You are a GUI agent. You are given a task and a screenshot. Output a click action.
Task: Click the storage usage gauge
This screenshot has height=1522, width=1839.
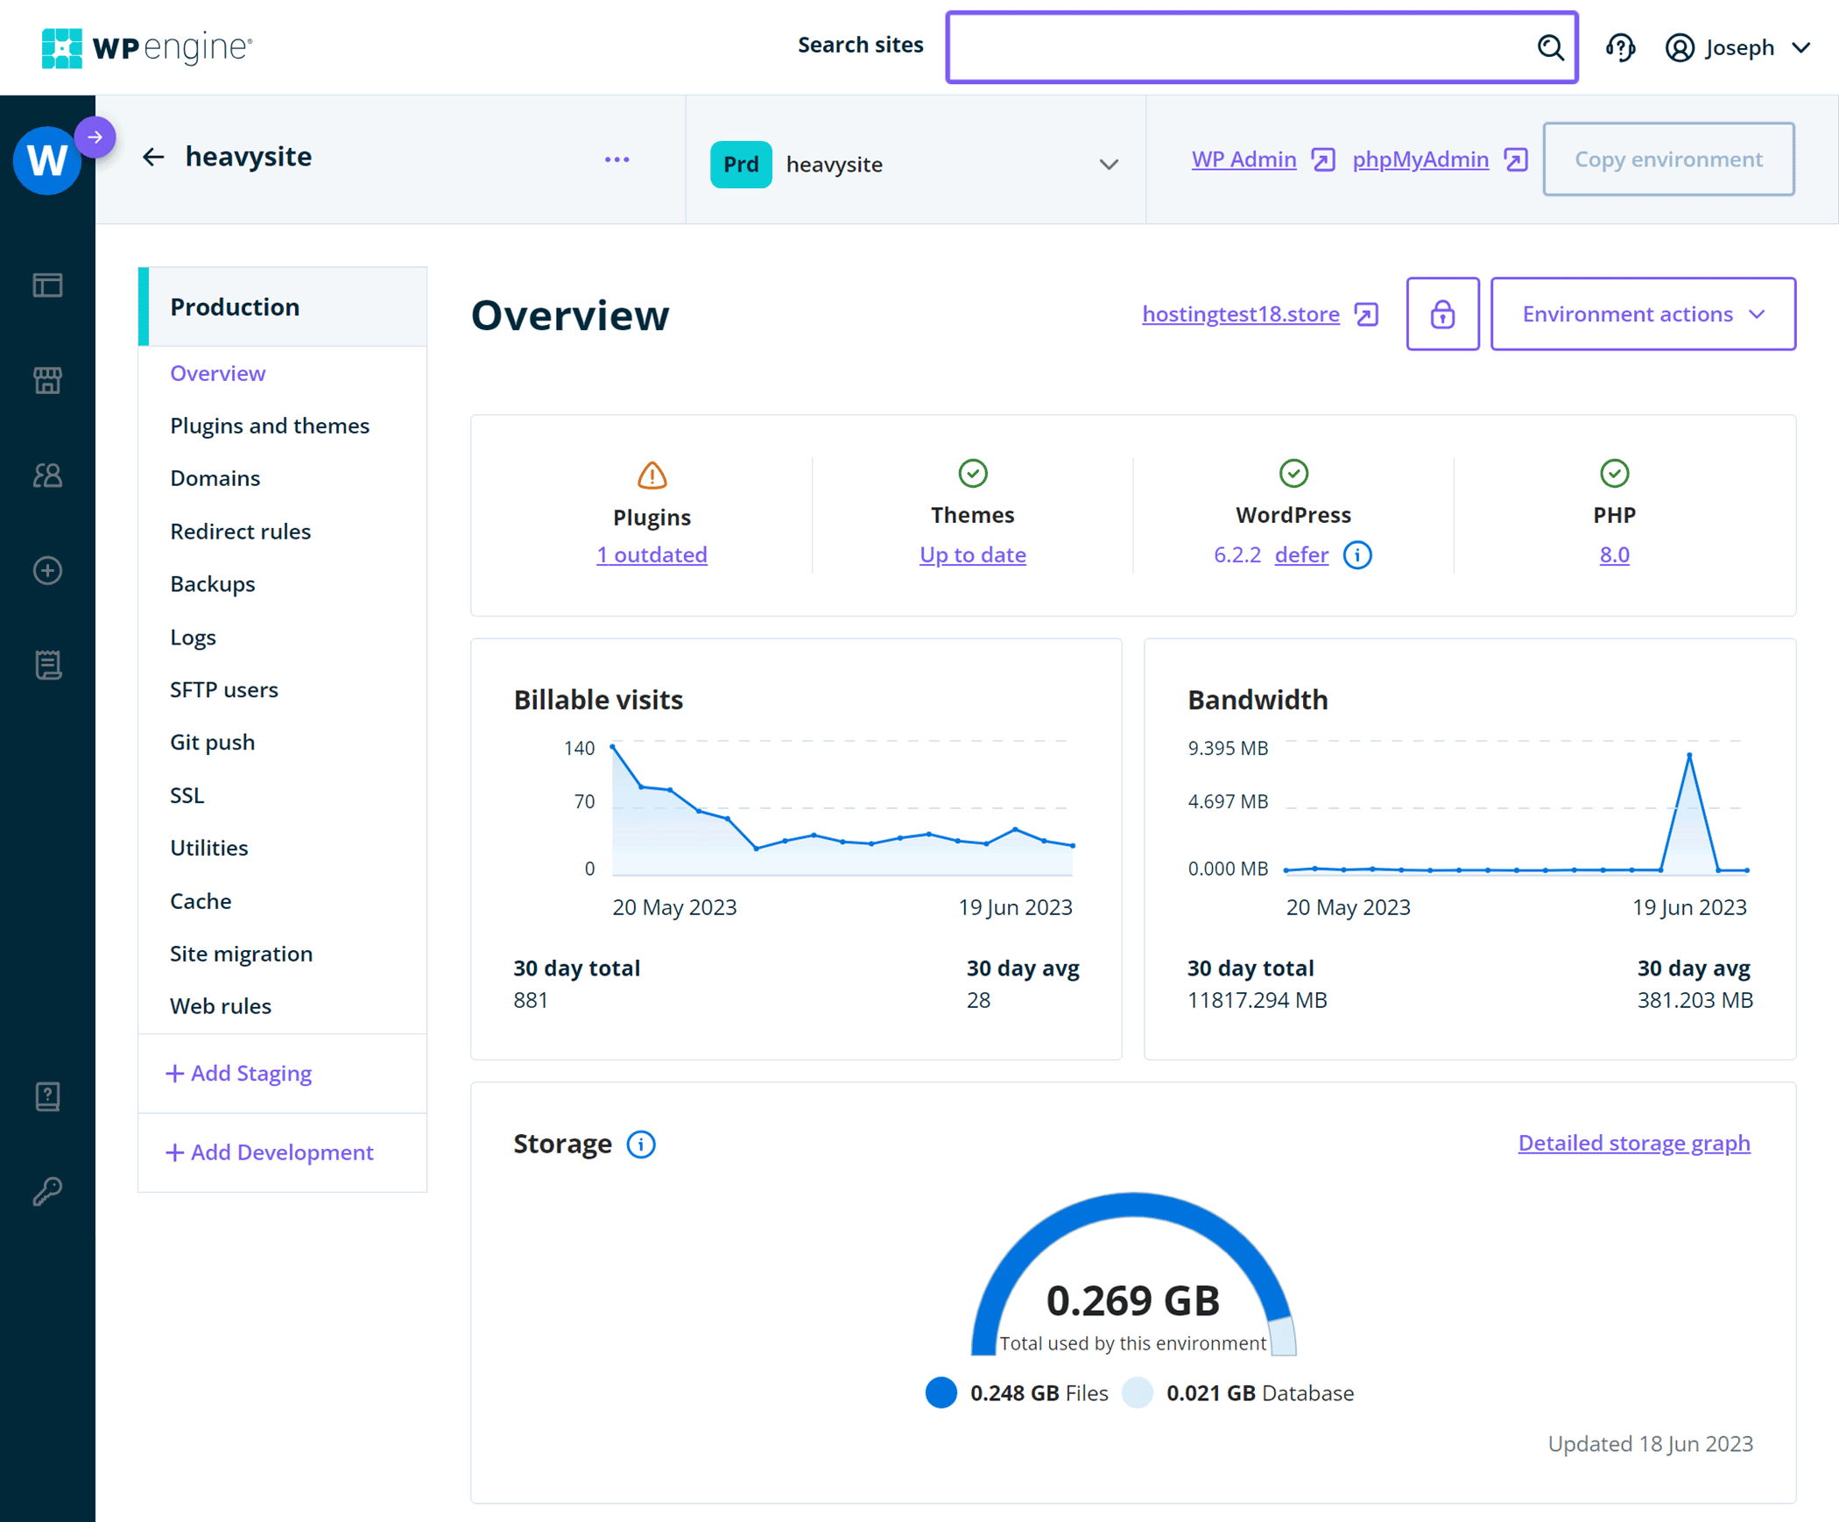1133,1279
